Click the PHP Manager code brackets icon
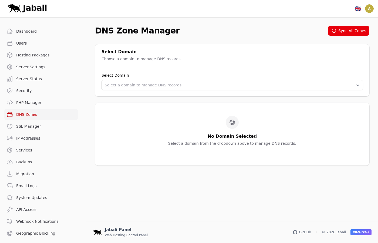The width and height of the screenshot is (378, 243). (10, 103)
